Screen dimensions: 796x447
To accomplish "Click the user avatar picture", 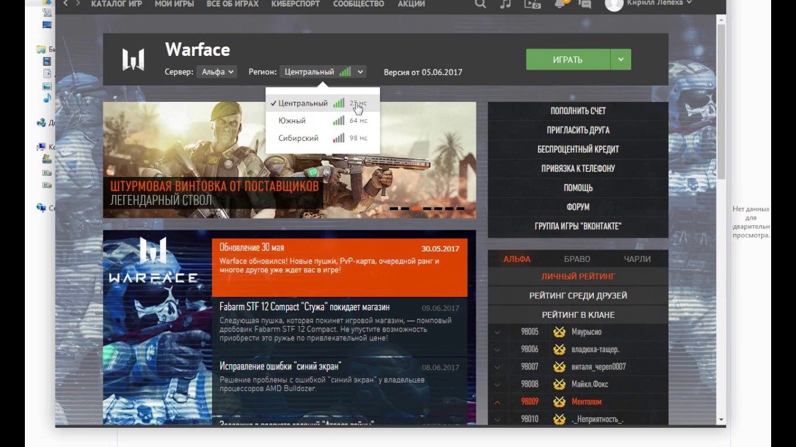I will 614,4.
